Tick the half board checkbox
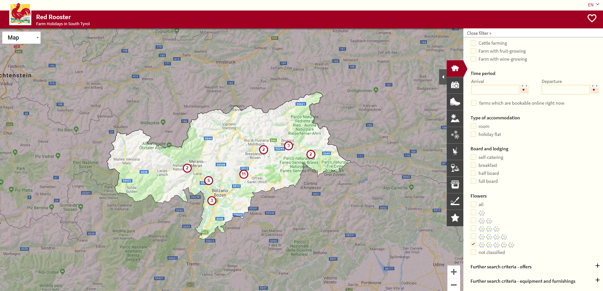The height and width of the screenshot is (291, 603). (474, 173)
